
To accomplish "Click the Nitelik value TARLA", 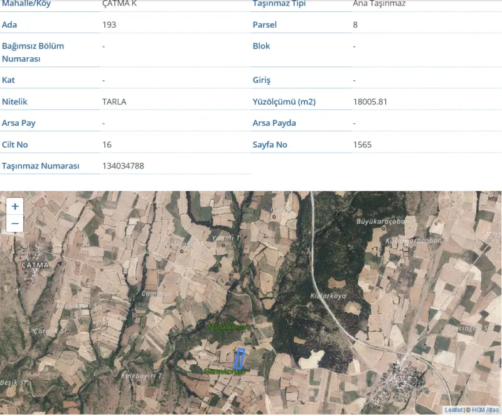I will tap(114, 102).
